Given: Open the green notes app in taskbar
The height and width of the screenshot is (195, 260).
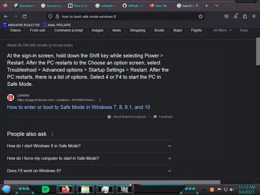Looking at the screenshot, I should (45, 189).
